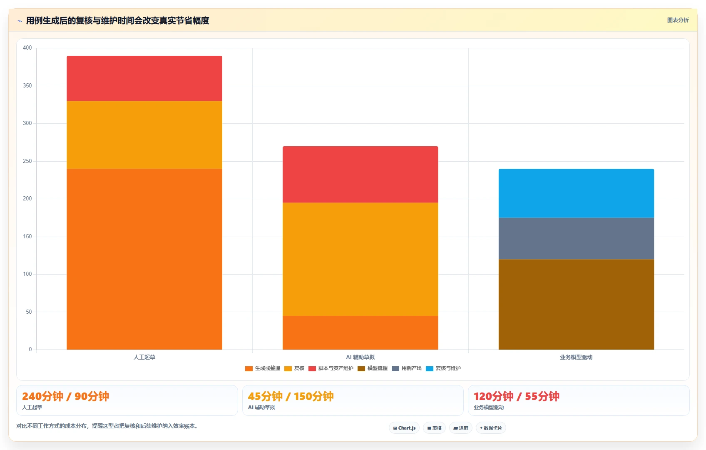
Task: Click gray 用例产出 segment of 业务模型驱动 bar
Action: [576, 238]
